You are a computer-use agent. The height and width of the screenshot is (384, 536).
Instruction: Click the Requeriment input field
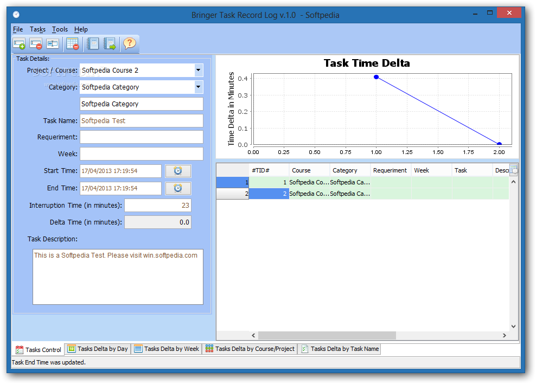pos(142,137)
